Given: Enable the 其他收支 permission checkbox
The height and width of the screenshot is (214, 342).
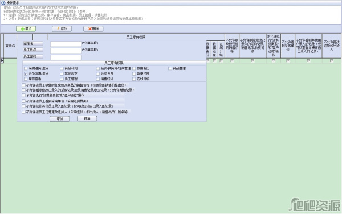Looking at the screenshot, I should pos(62,73).
